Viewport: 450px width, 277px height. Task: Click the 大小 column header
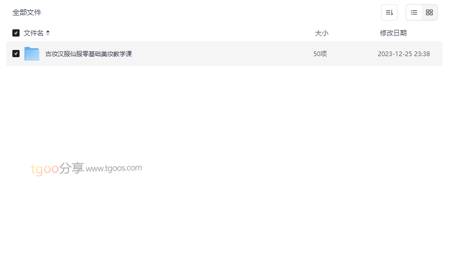pyautogui.click(x=321, y=33)
